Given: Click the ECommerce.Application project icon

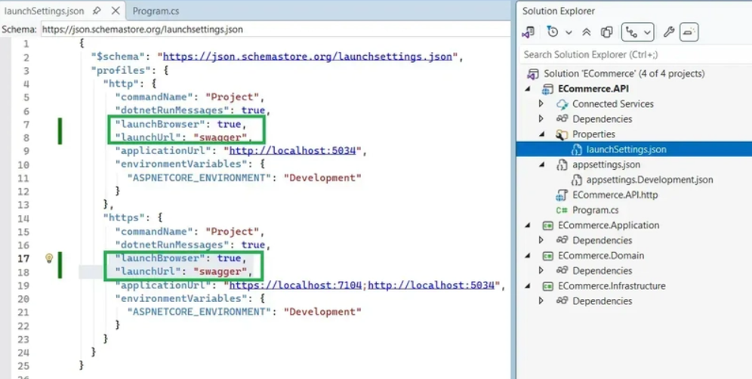Looking at the screenshot, I should 547,226.
